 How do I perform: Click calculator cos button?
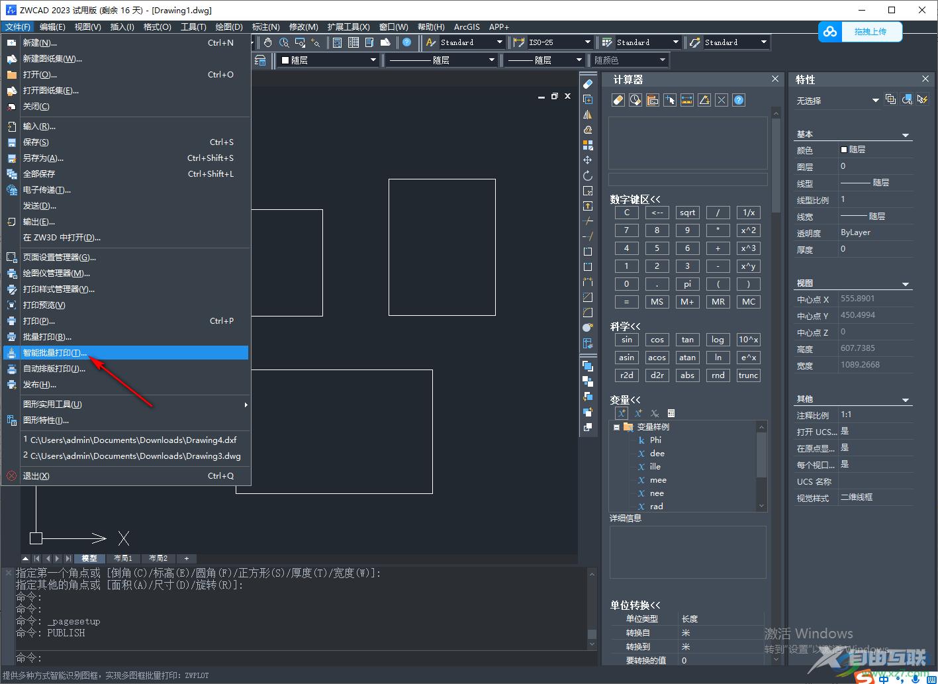[x=657, y=340]
